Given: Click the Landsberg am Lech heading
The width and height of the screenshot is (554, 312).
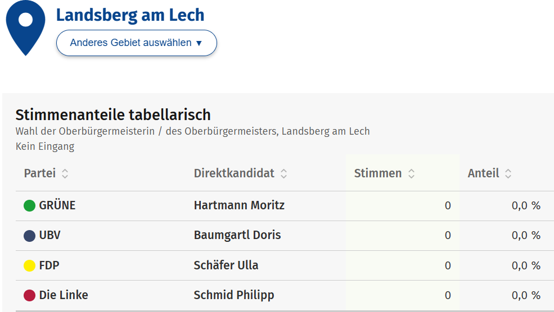Looking at the screenshot, I should click(x=130, y=15).
